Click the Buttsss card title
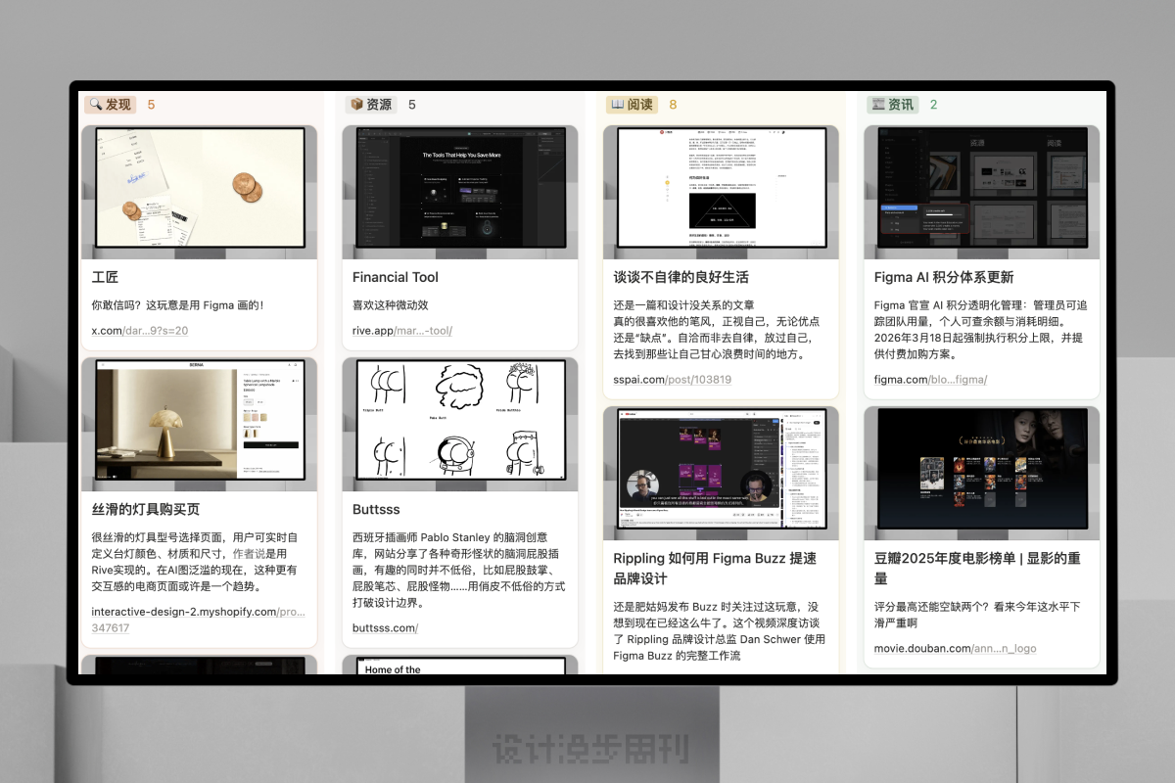Screen dimensions: 1175x783 point(376,509)
